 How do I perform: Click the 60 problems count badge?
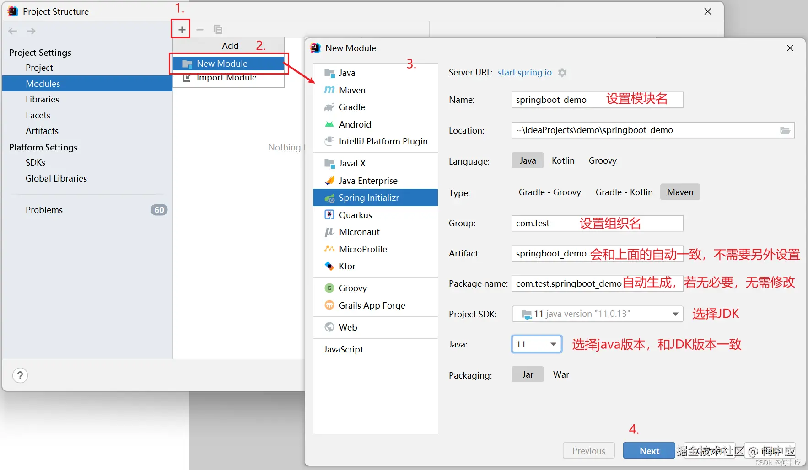point(159,210)
